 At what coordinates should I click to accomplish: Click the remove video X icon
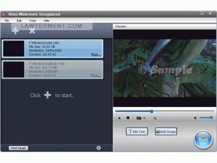click(32, 31)
